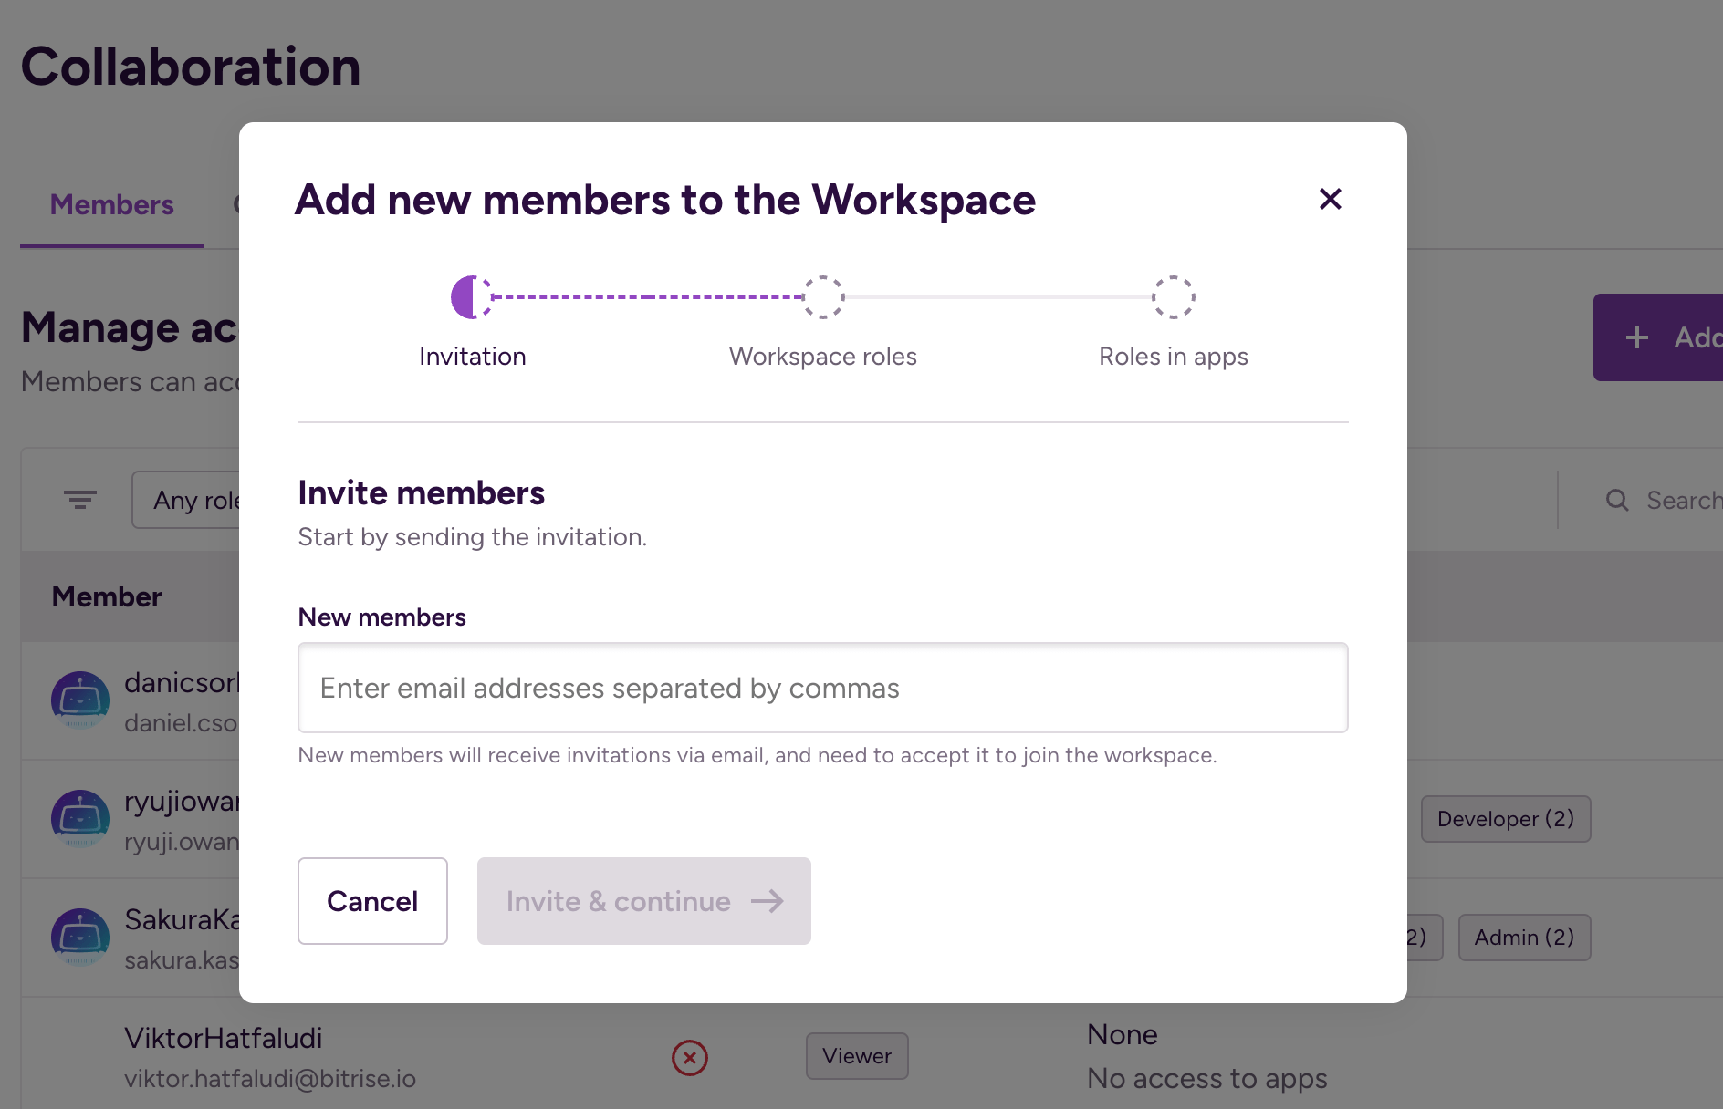Screen dimensions: 1723x1109
Task: Expand Developer (2) role details for ryujiowan
Action: coord(1505,818)
